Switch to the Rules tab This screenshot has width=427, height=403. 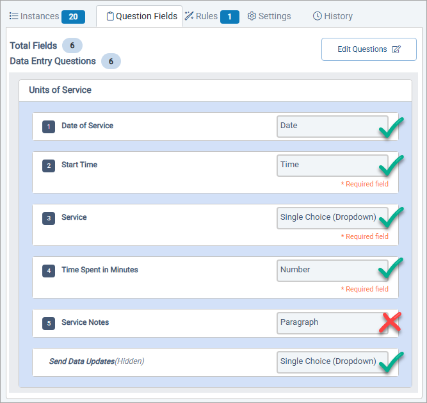point(211,16)
